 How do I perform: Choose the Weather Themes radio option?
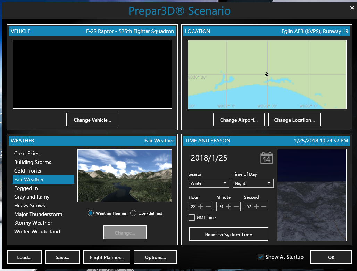pyautogui.click(x=91, y=213)
